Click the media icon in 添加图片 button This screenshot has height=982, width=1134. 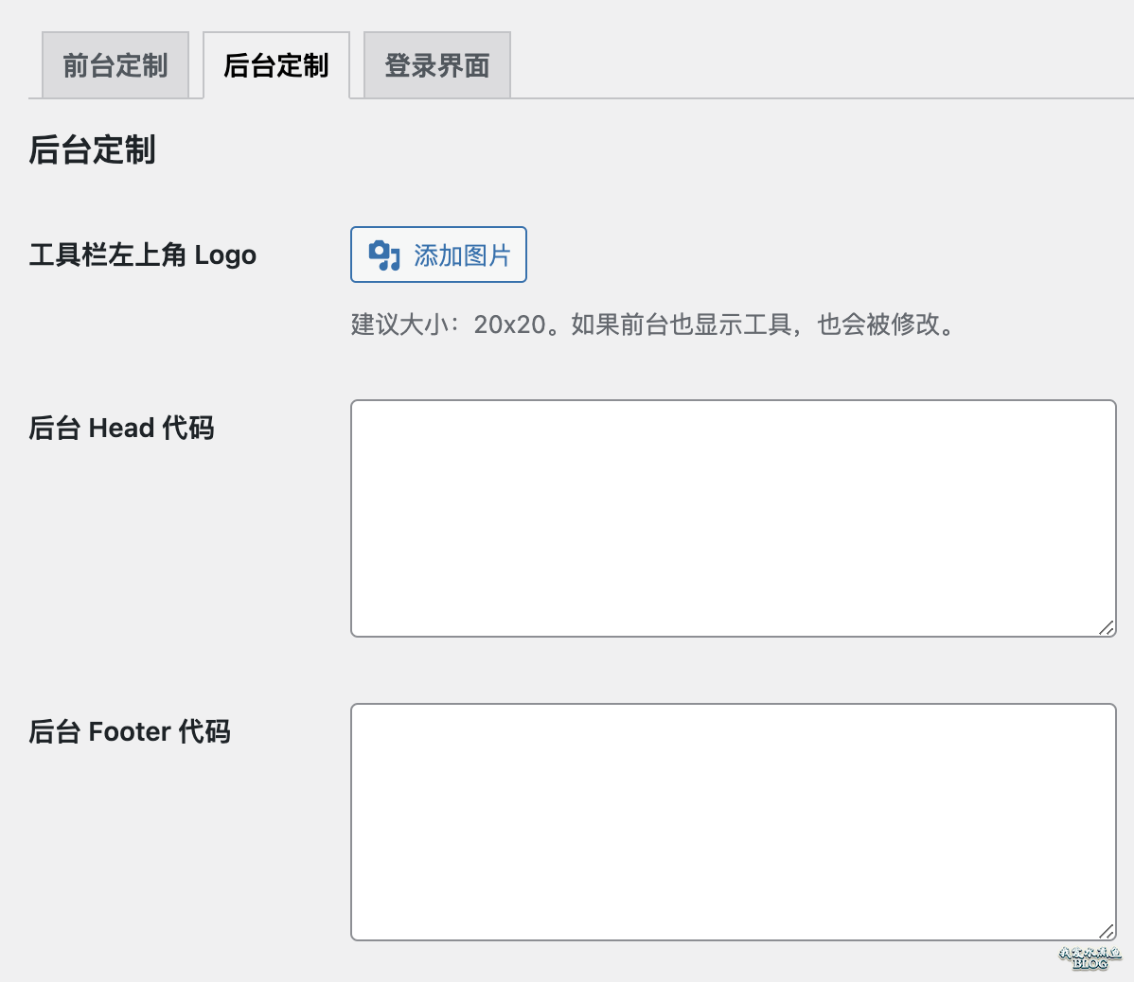tap(384, 255)
